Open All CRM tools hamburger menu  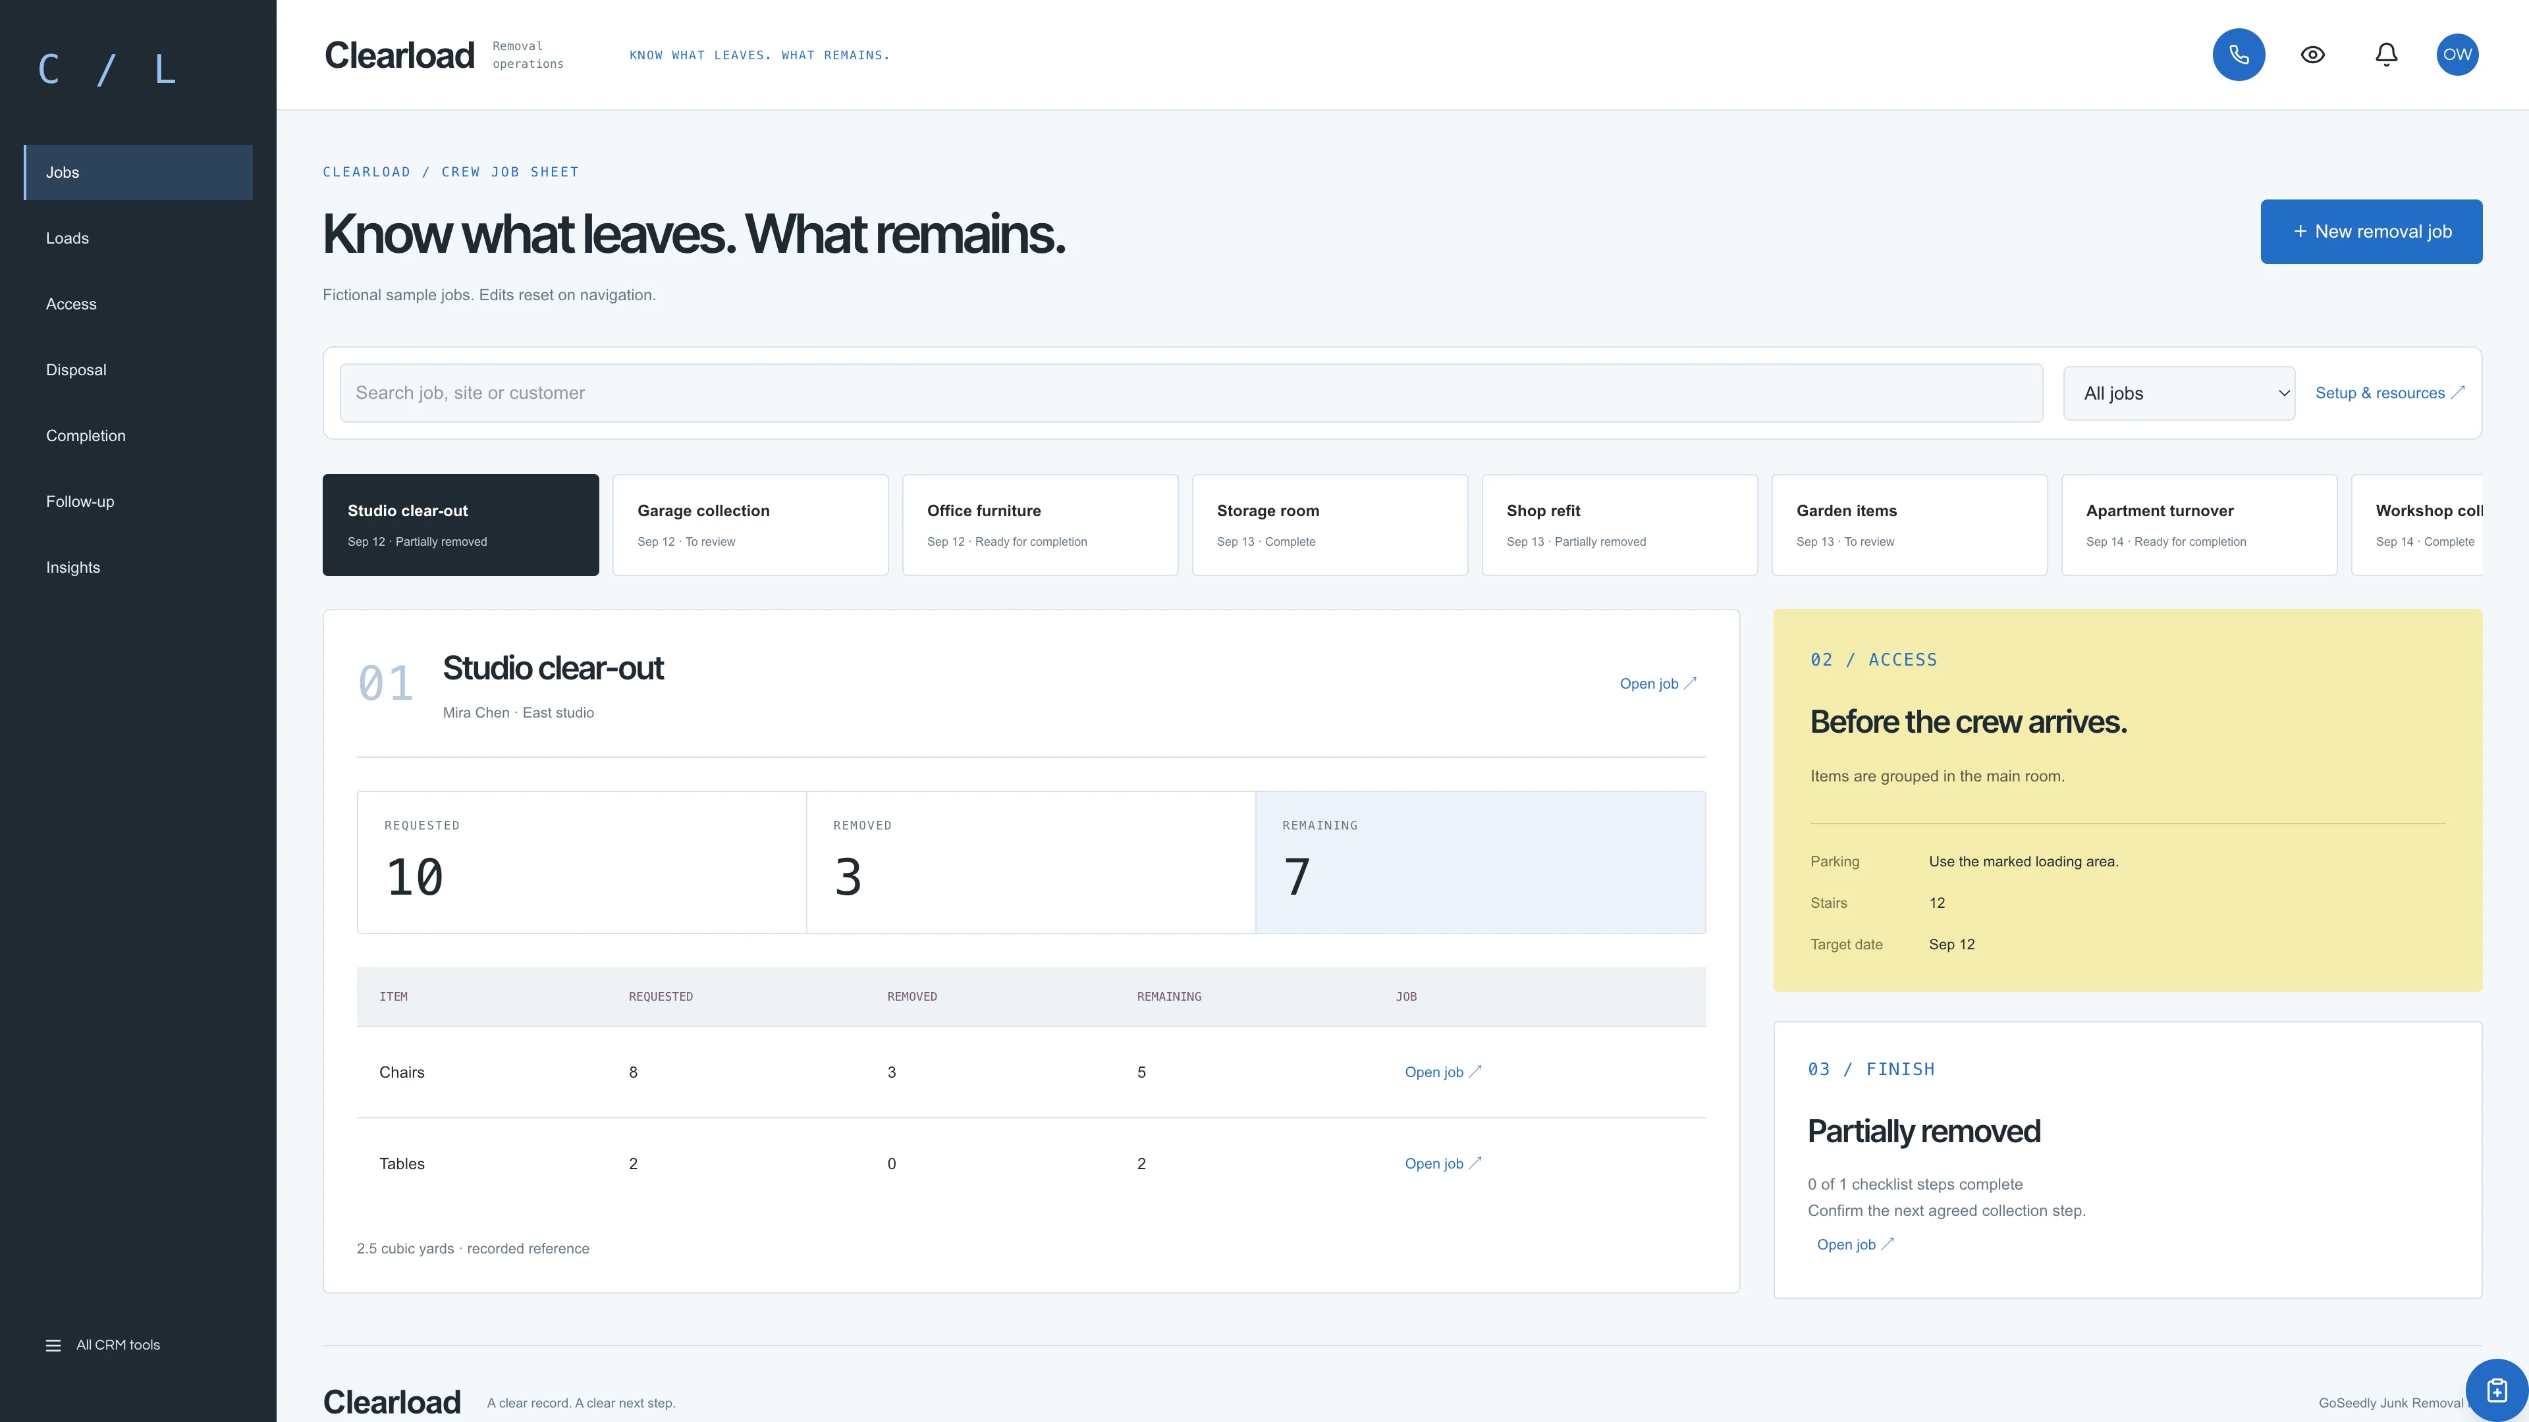(102, 1344)
